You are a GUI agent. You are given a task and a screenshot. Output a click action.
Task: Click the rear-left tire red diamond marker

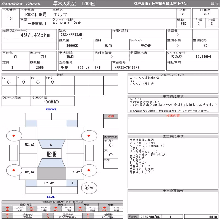[14, 170]
